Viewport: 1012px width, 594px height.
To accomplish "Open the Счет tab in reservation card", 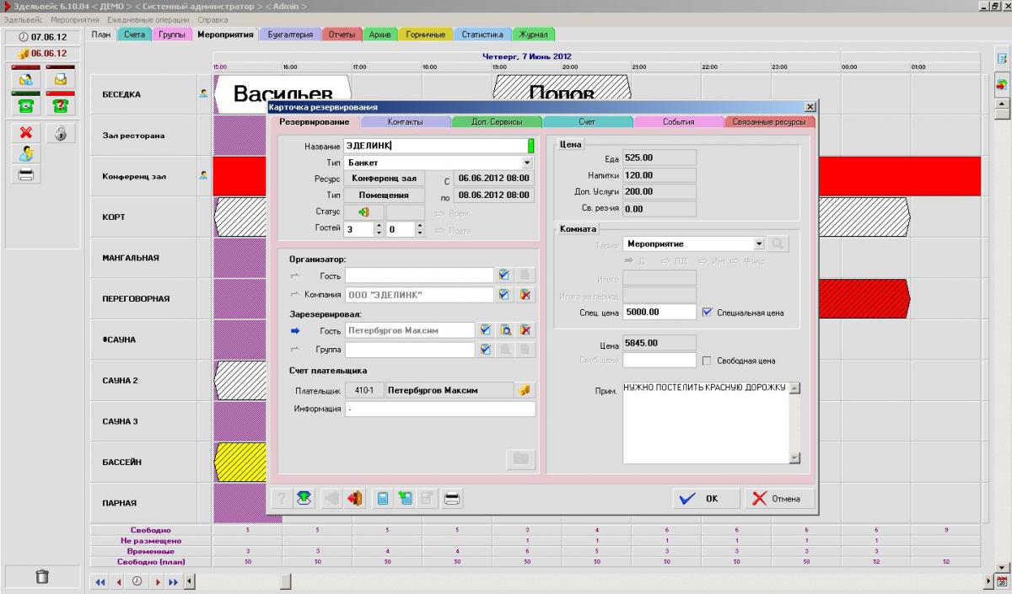I will click(x=587, y=122).
